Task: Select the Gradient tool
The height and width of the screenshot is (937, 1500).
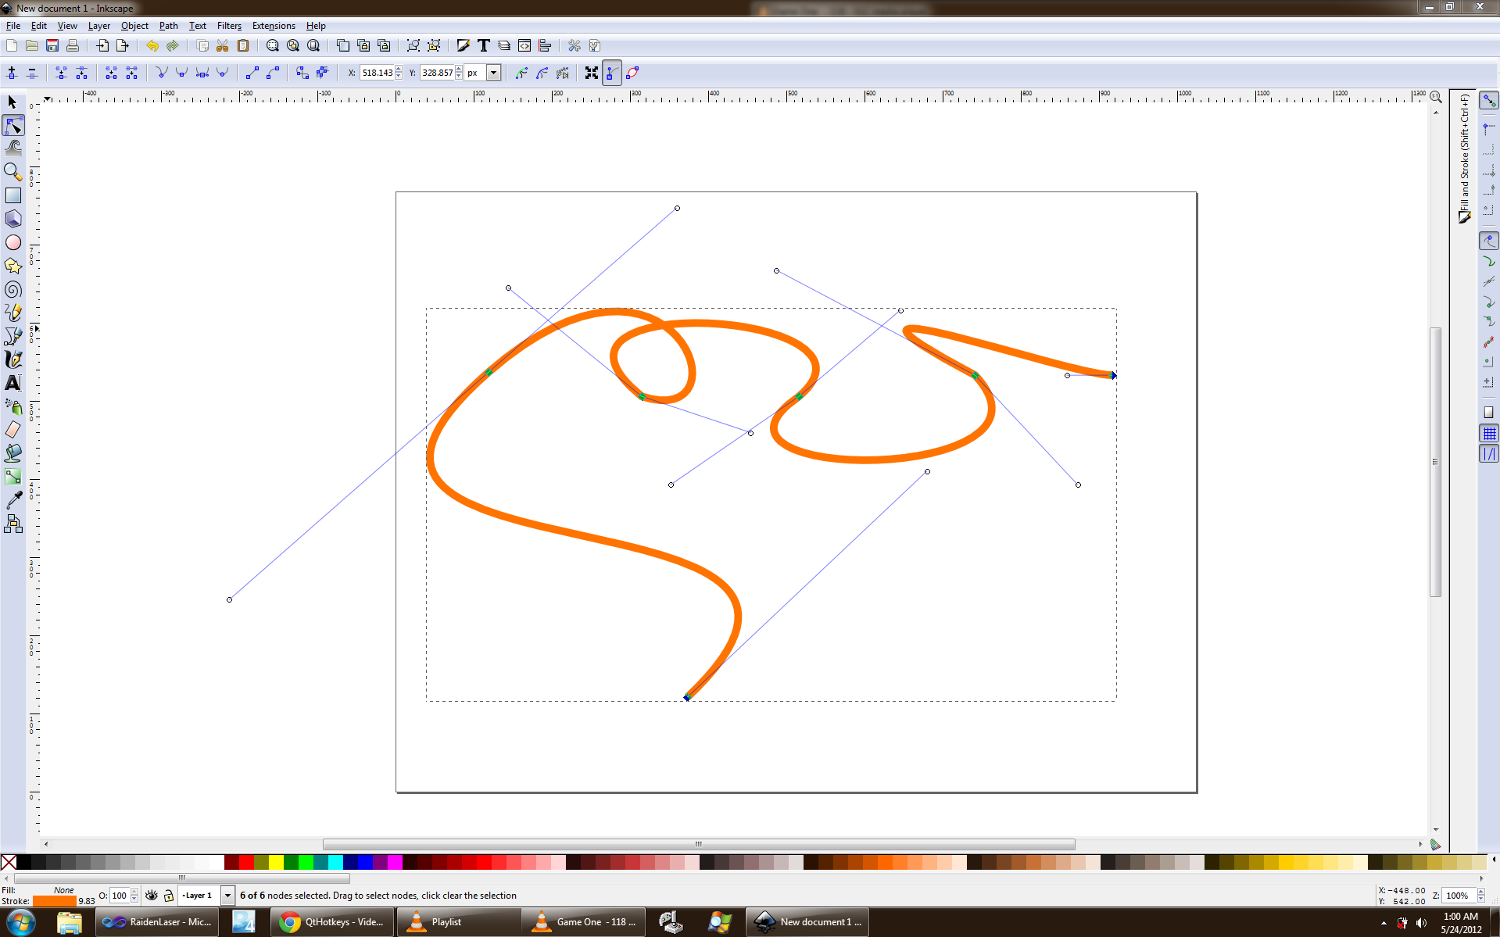Action: (13, 477)
